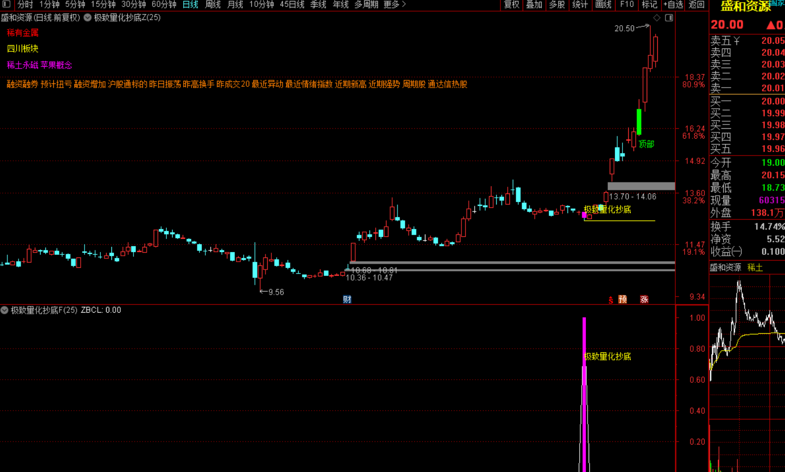Switch to 周线 weekly chart tab
This screenshot has width=785, height=472.
coord(213,5)
